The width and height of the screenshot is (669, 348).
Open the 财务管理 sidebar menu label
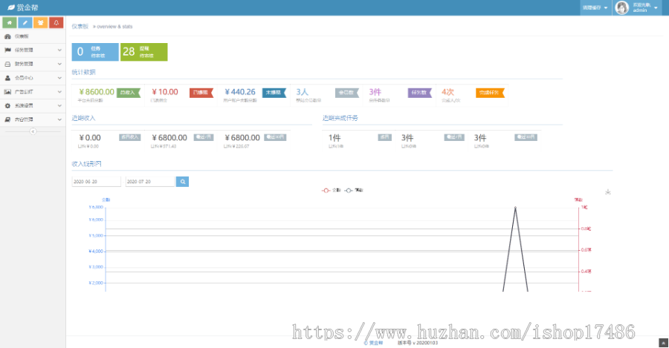24,64
